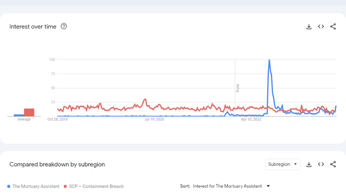346x195 pixels.
Task: Download Interest over time data
Action: coord(309,27)
